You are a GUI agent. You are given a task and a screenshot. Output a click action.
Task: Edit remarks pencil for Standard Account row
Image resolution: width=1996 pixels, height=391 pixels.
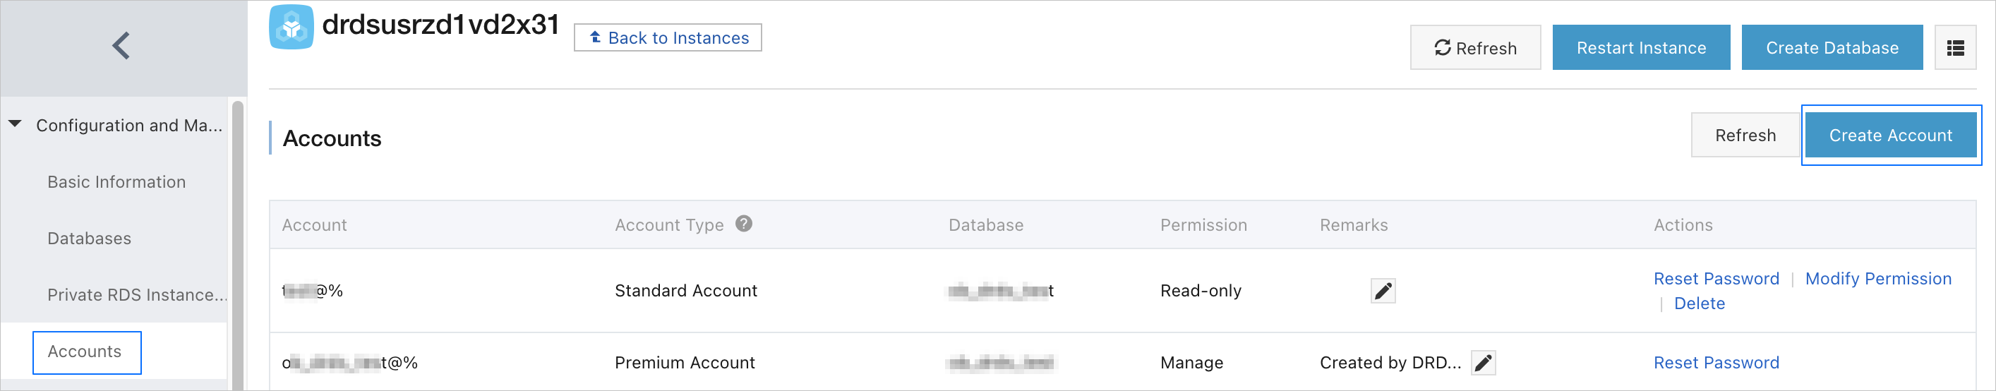click(1383, 291)
